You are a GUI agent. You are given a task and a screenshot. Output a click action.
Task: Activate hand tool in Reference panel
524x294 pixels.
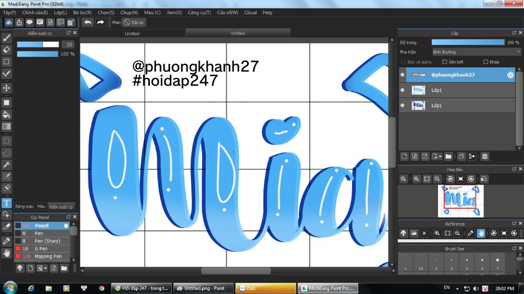tap(481, 233)
